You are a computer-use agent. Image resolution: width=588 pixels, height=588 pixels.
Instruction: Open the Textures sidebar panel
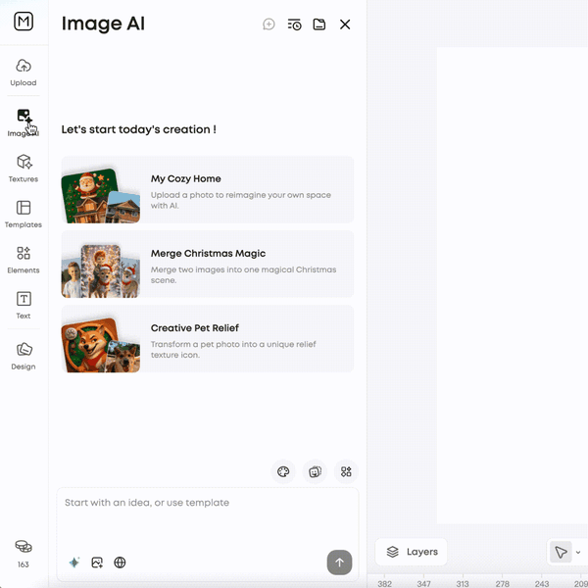pyautogui.click(x=24, y=168)
